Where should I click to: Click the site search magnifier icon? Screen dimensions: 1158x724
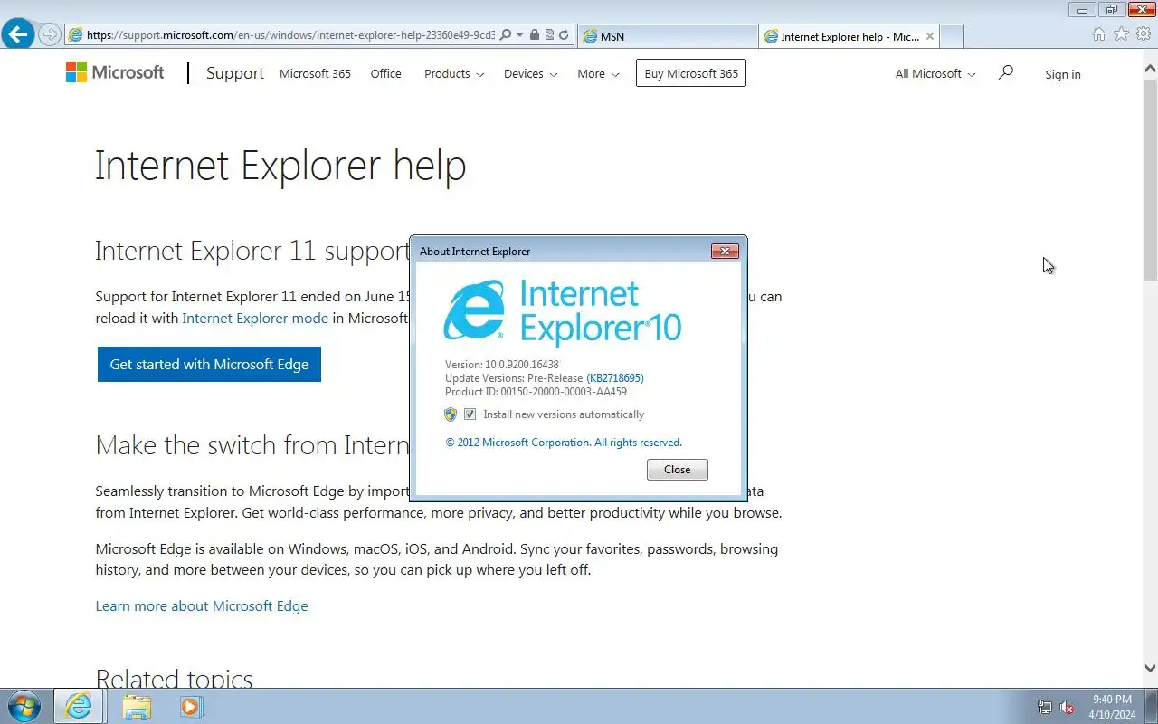click(1005, 72)
